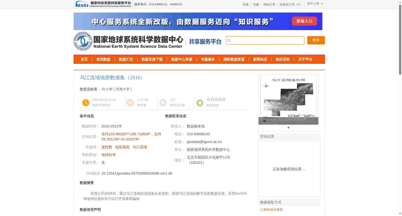The image size is (402, 216).
Task: Open the 乌江流域地形图 thumbnail image
Action: [x=288, y=100]
